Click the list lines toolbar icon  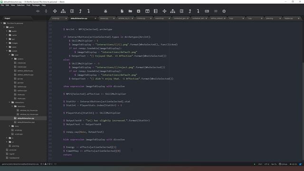pyautogui.click(x=216, y=11)
